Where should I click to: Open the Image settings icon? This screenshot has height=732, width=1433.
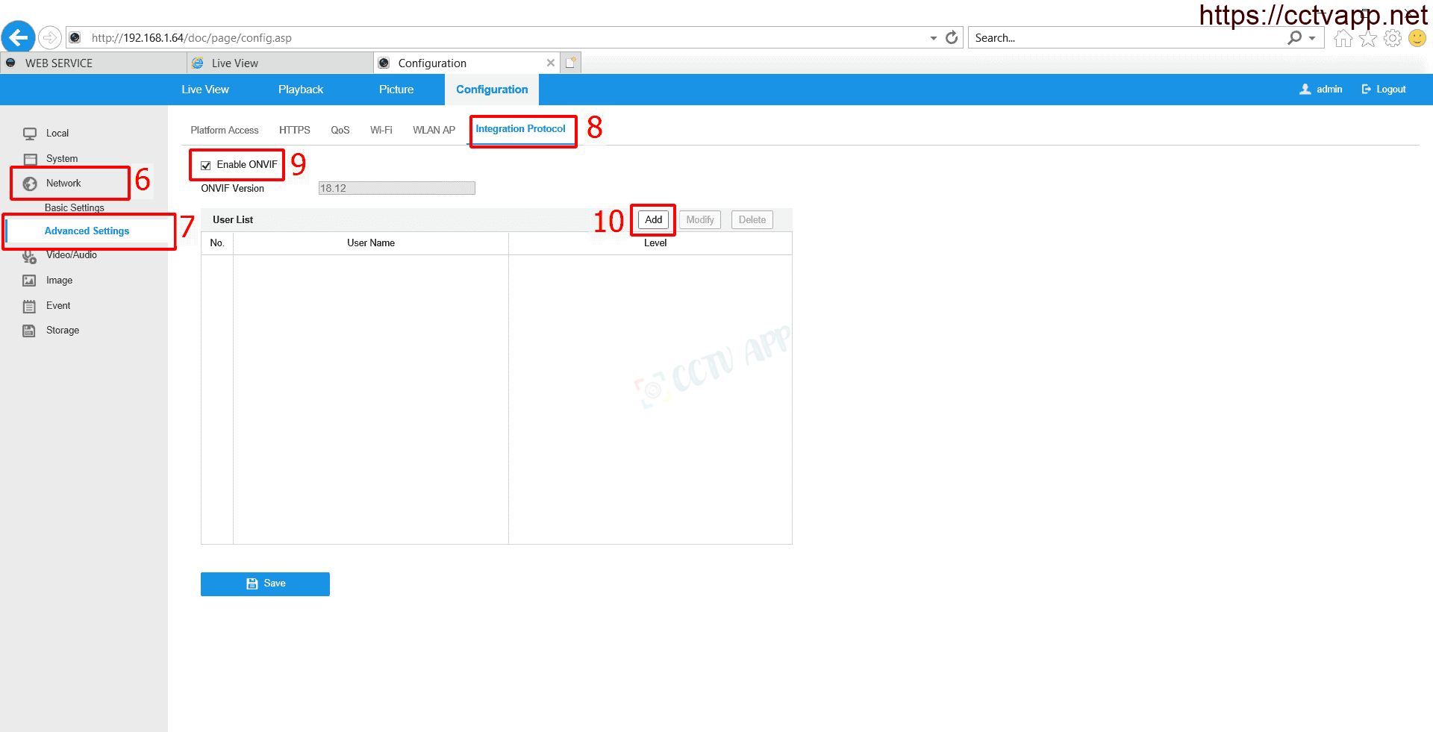(x=29, y=281)
